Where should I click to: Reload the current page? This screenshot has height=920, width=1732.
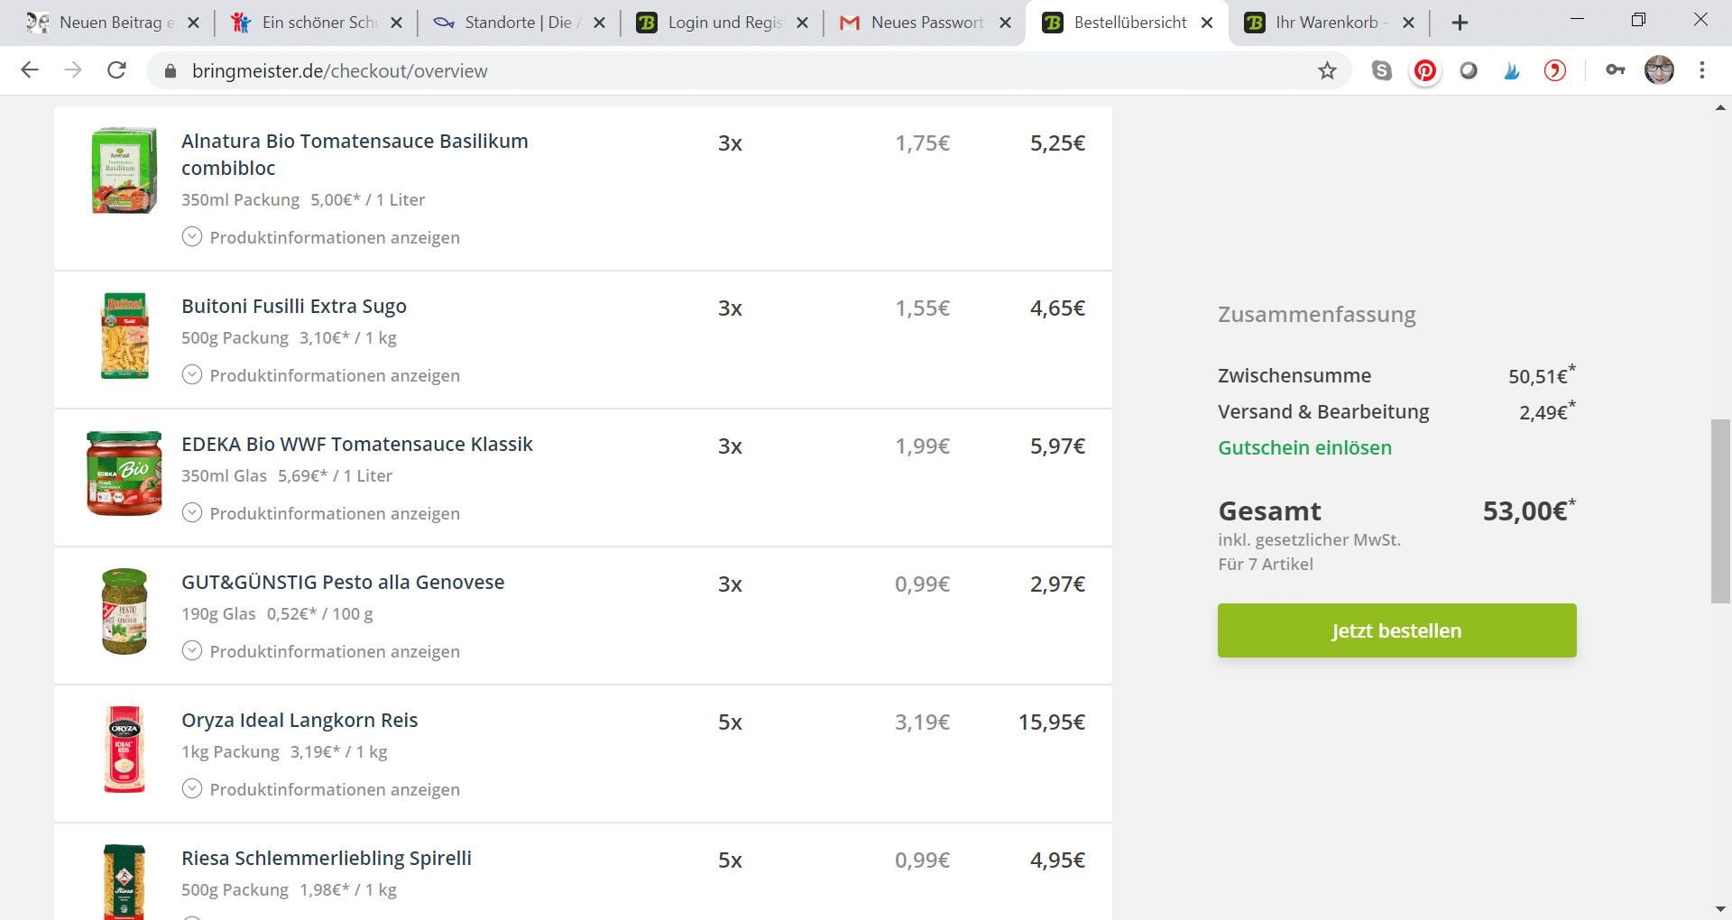(x=116, y=70)
